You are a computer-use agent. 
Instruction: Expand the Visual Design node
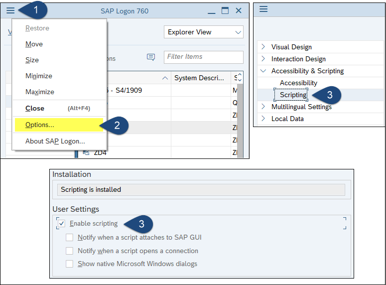[263, 46]
